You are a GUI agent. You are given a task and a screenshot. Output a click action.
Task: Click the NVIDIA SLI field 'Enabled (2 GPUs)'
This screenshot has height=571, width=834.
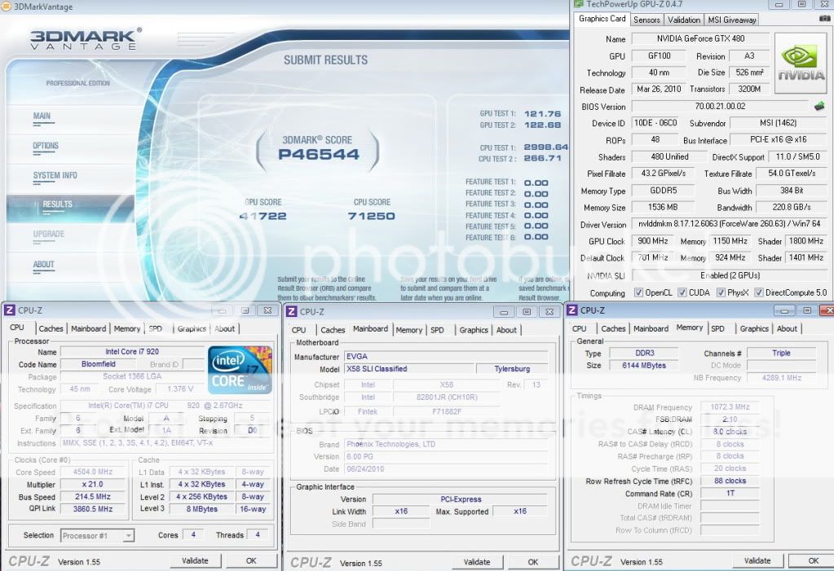730,275
